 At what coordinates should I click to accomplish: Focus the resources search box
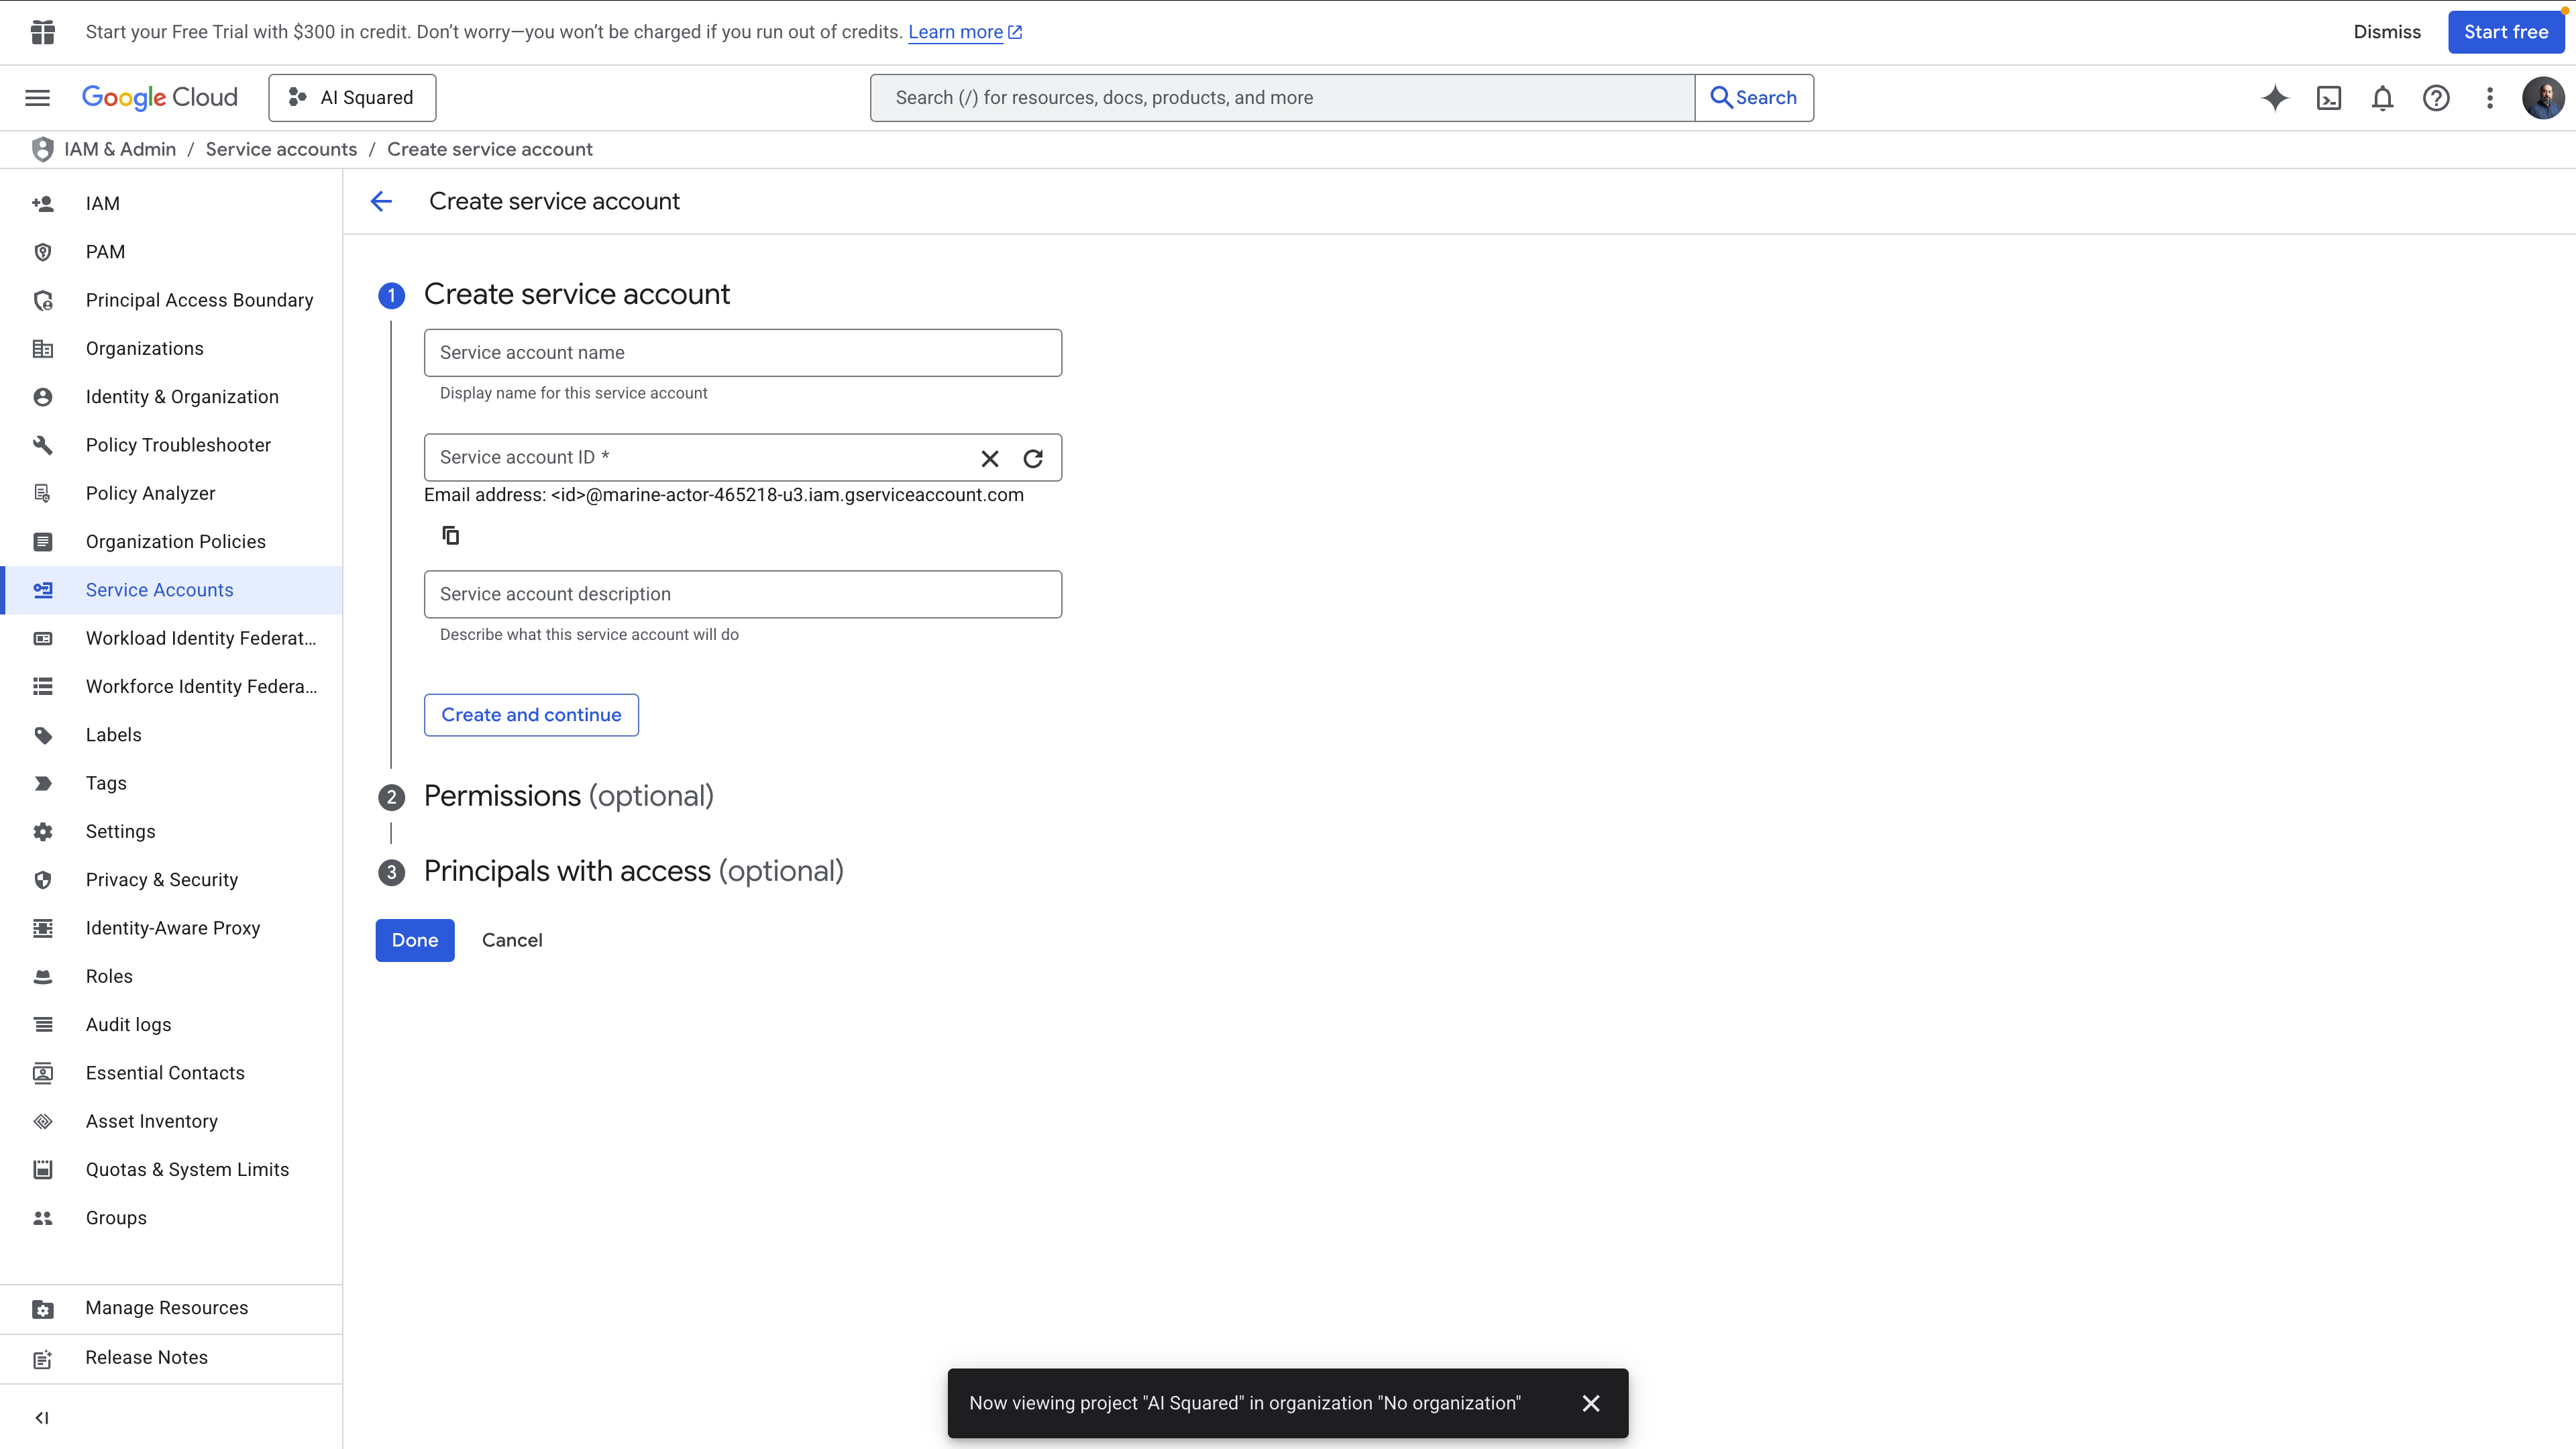pyautogui.click(x=1283, y=97)
